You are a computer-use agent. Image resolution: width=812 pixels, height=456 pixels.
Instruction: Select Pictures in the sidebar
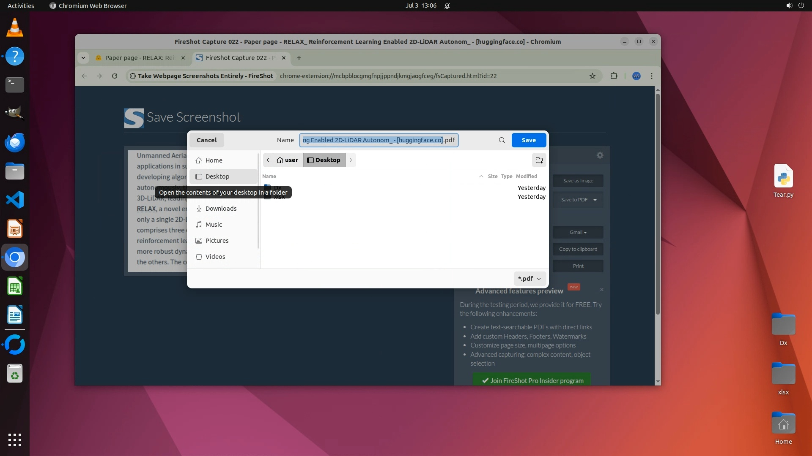(217, 241)
